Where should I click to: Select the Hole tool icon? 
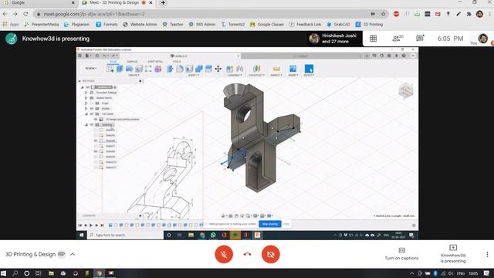point(139,69)
